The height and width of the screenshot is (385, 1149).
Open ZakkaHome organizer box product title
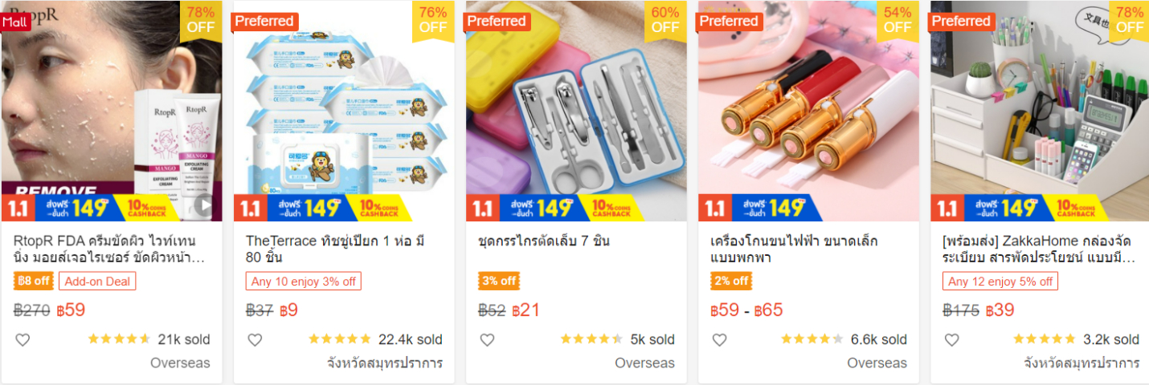tap(1039, 249)
